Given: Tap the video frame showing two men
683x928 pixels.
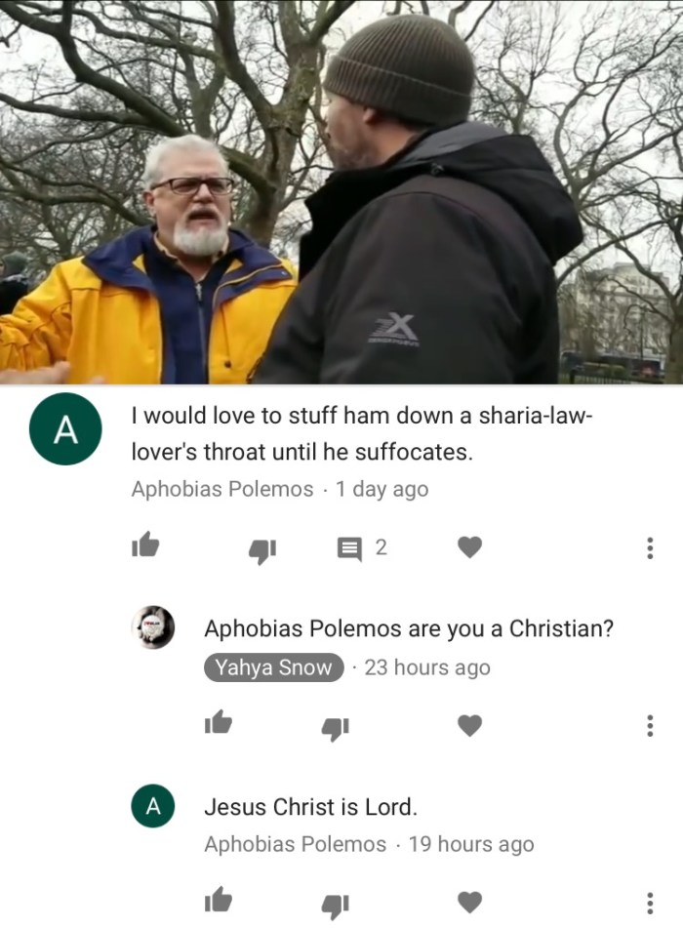Looking at the screenshot, I should 341,192.
